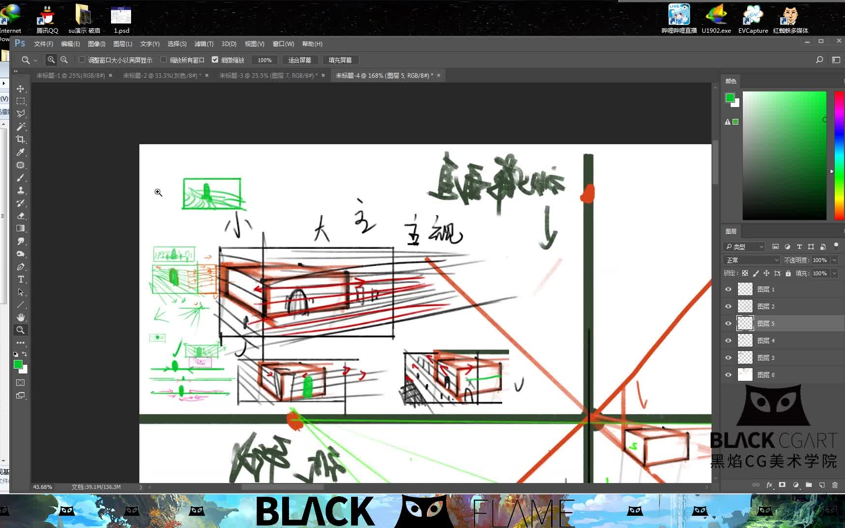Open 文件(F) menu

(x=44, y=44)
